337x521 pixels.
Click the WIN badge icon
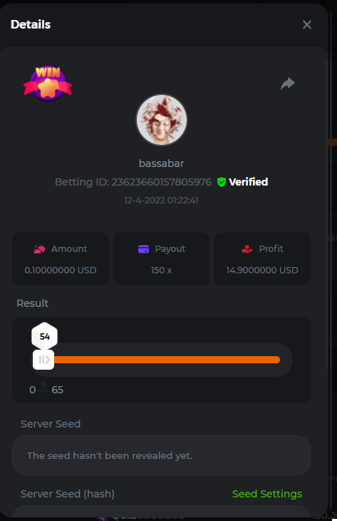(48, 84)
